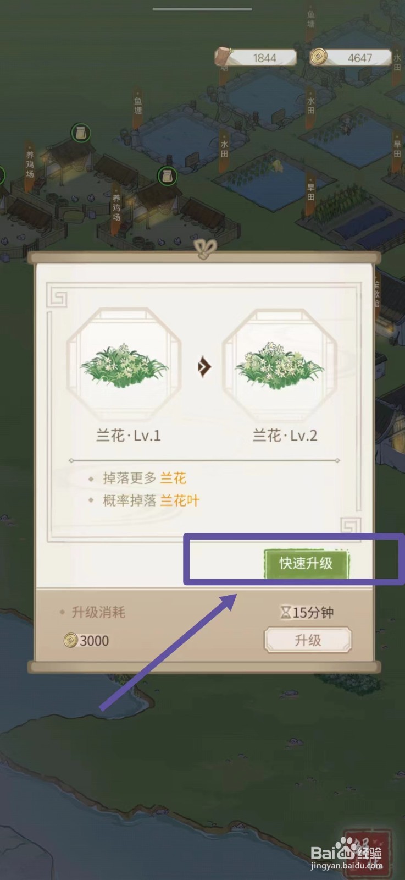
Task: Open the 4647 coin counter
Action: point(351,58)
